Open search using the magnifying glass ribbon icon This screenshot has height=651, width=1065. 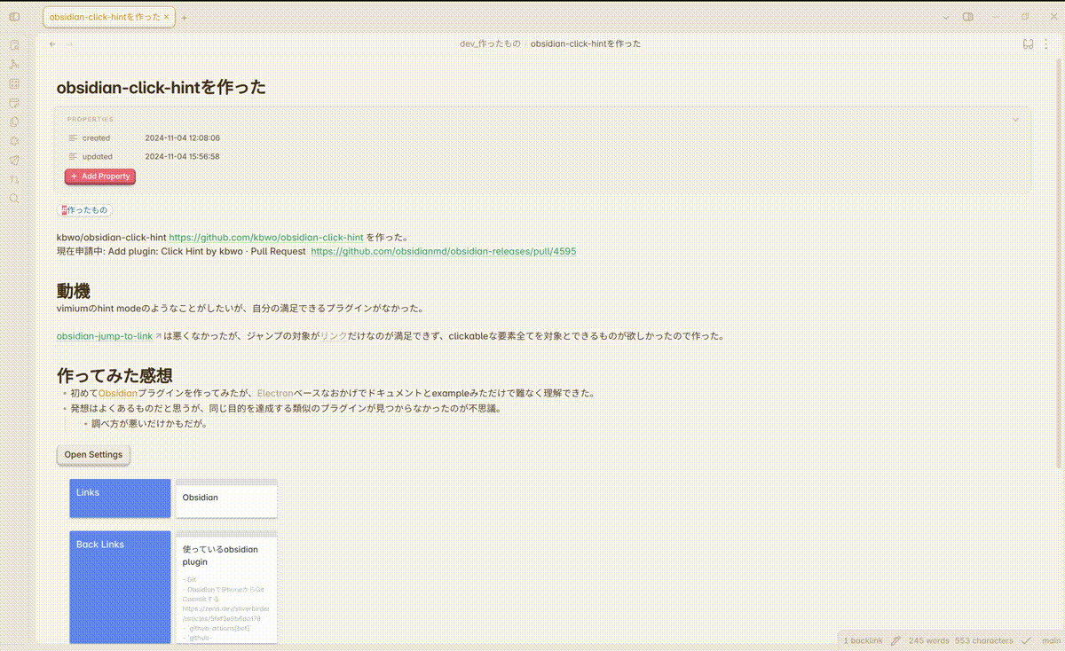pos(14,199)
